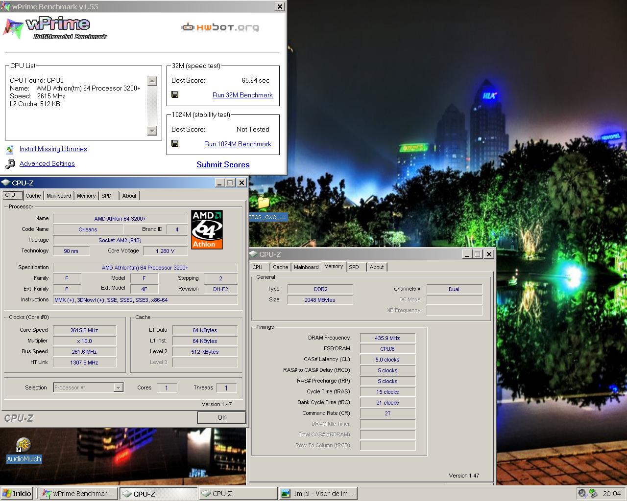Screen dimensions: 627x501
Task: Click the CPU List scroll up arrow
Action: click(152, 81)
